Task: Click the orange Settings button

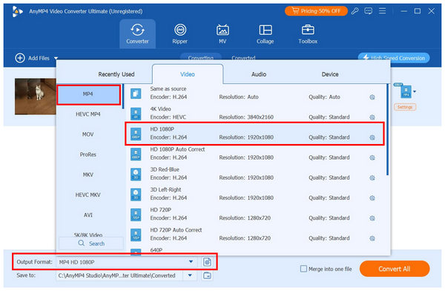Action: [405, 107]
